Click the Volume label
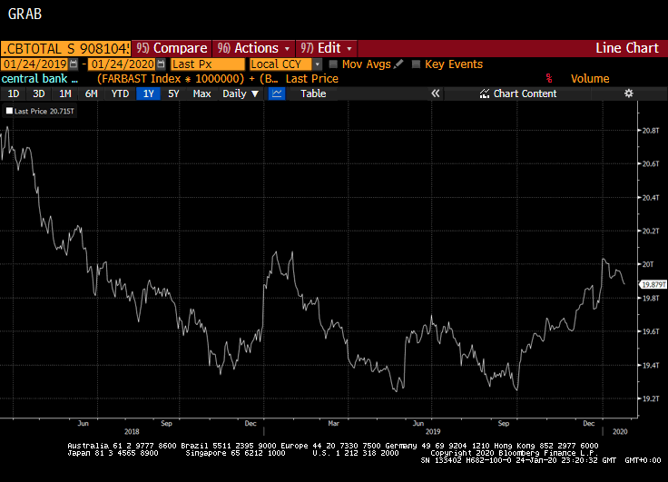668x482 pixels. click(x=590, y=79)
